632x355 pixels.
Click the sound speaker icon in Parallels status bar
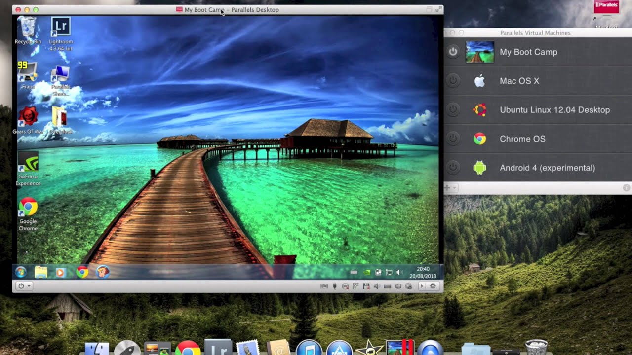pos(377,286)
